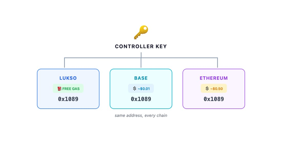Image resolution: width=282 pixels, height=141 pixels.
Task: Click the connector line above LUKSO card
Action: pos(64,63)
